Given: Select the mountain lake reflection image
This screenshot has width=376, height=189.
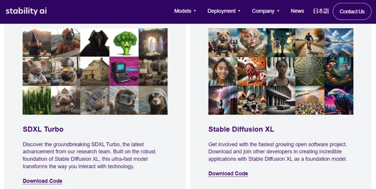Looking at the screenshot, I should pos(339,42).
